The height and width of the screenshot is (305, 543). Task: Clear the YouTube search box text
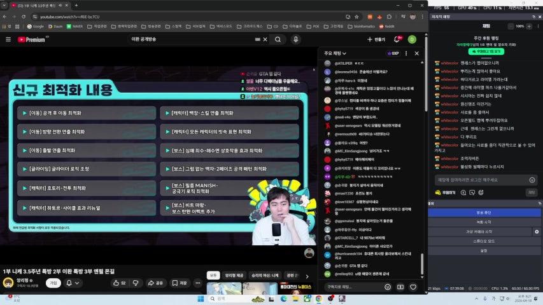click(x=265, y=39)
